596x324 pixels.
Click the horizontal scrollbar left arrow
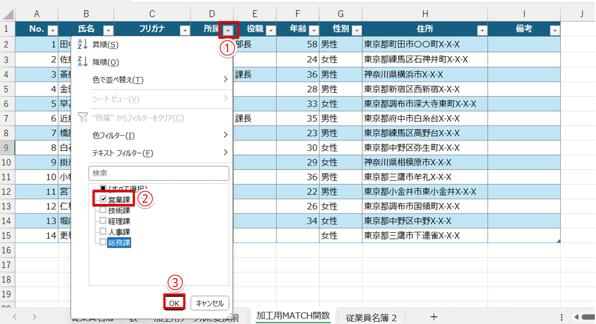click(576, 317)
